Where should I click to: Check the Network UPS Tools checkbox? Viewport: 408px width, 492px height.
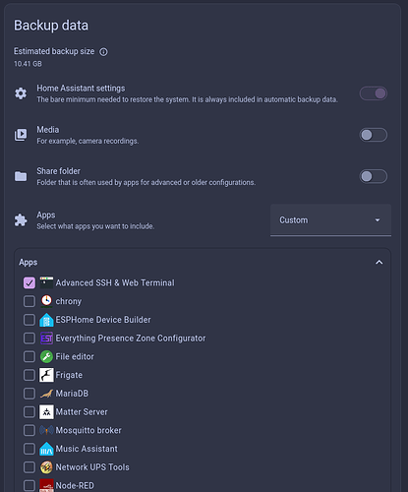pos(29,467)
